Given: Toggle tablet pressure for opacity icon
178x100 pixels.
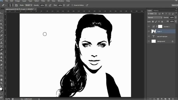Looking at the screenshot, I should [x=50, y=5].
